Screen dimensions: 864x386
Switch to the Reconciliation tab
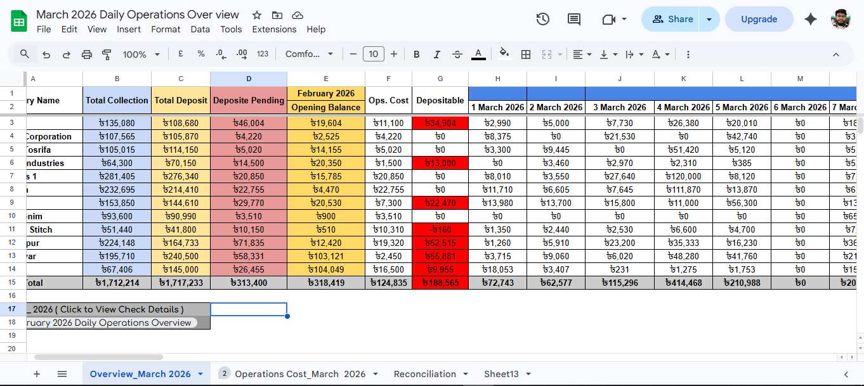tap(424, 374)
